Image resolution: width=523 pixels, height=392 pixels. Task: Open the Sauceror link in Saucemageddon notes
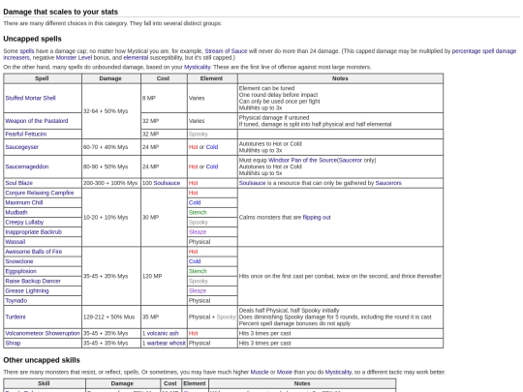pos(351,161)
